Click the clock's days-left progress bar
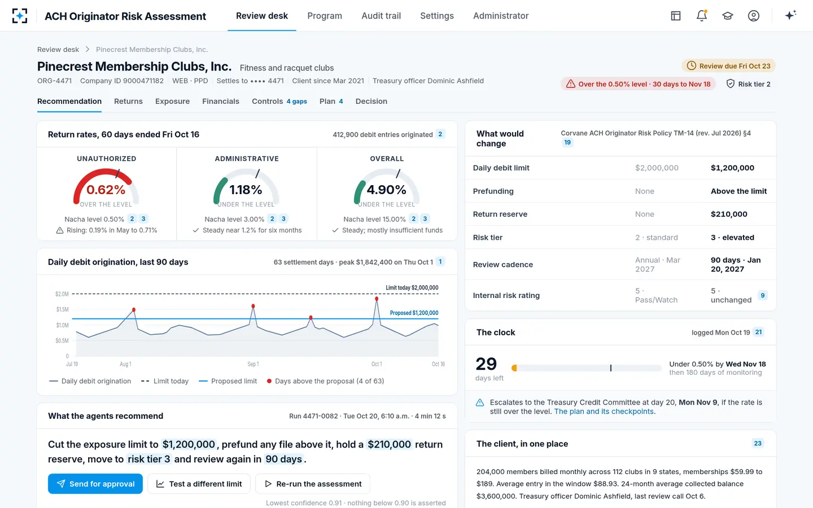813x508 pixels. pos(586,368)
